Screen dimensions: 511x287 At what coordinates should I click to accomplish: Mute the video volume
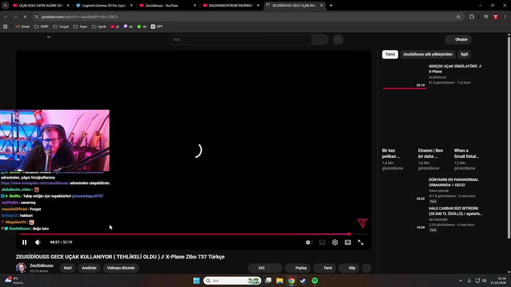(x=38, y=242)
